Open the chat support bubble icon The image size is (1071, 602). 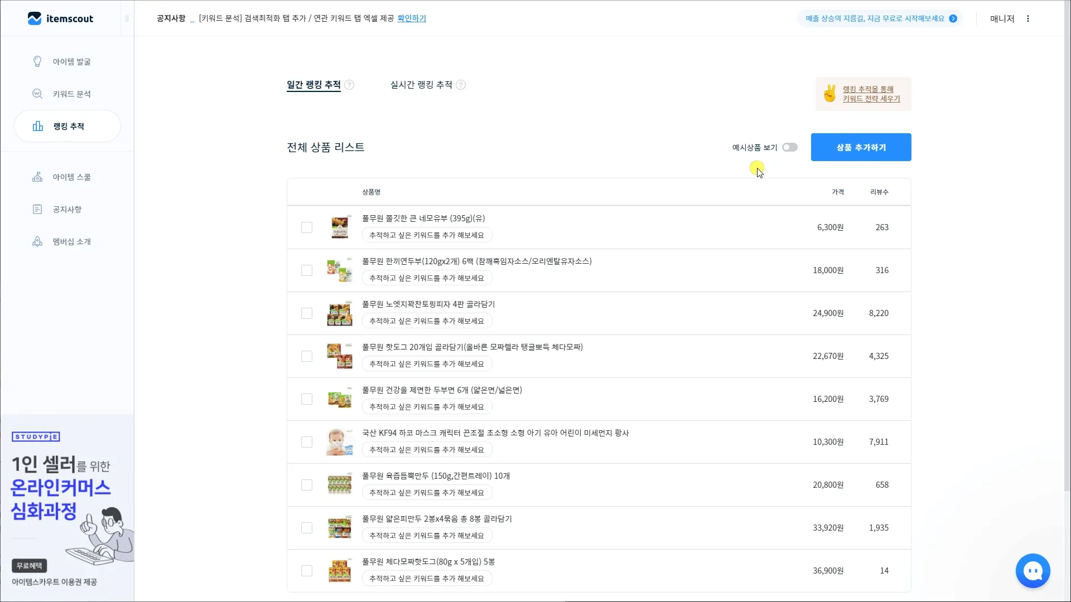coord(1033,570)
